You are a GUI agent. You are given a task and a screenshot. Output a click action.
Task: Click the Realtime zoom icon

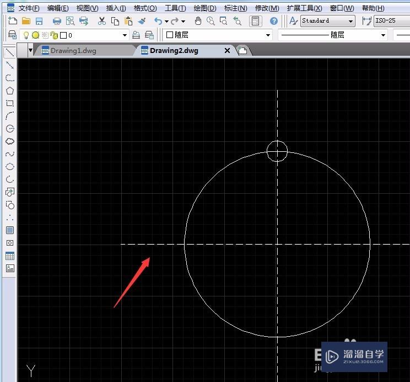pos(211,21)
